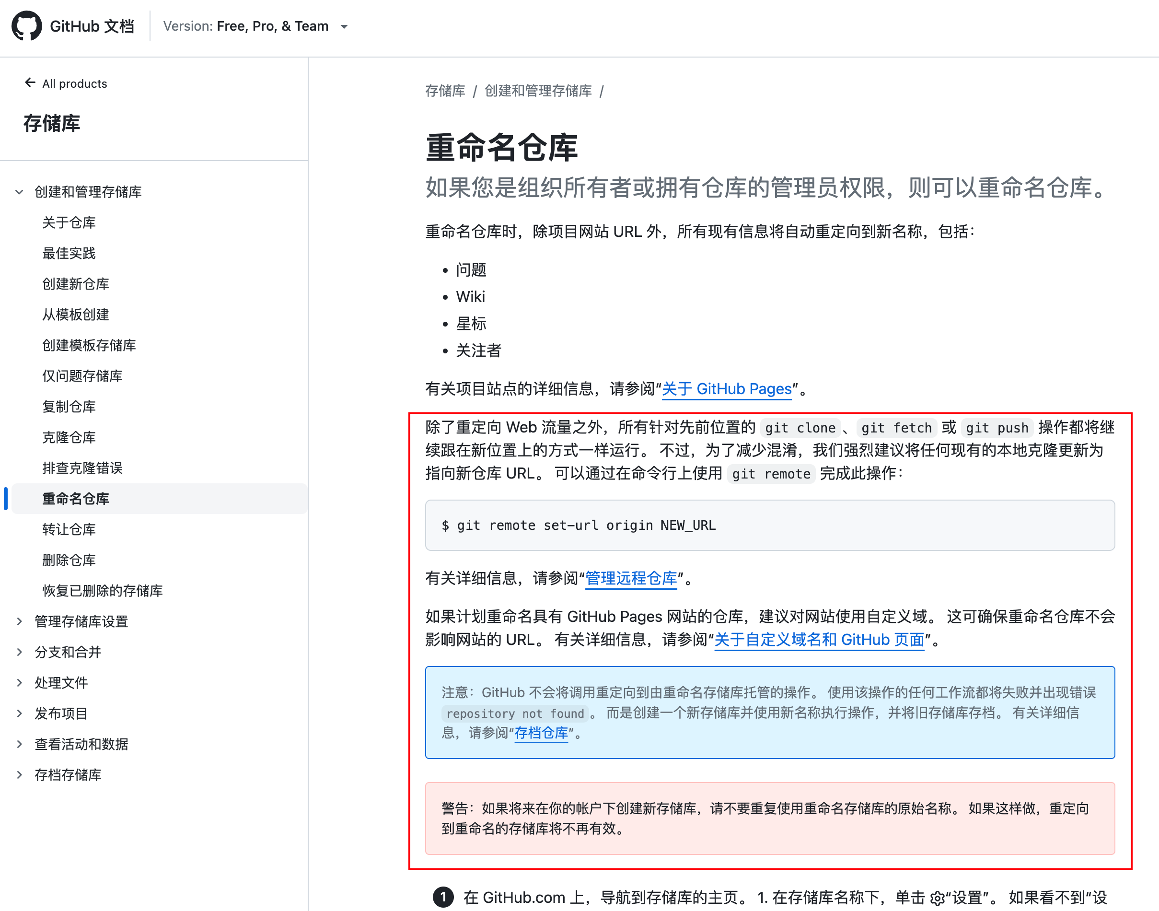Collapse the 创建和管理存储库 section
This screenshot has height=911, width=1159.
click(19, 192)
